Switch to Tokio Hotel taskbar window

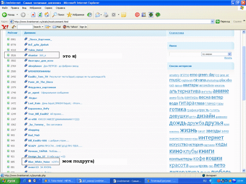pos(59,181)
